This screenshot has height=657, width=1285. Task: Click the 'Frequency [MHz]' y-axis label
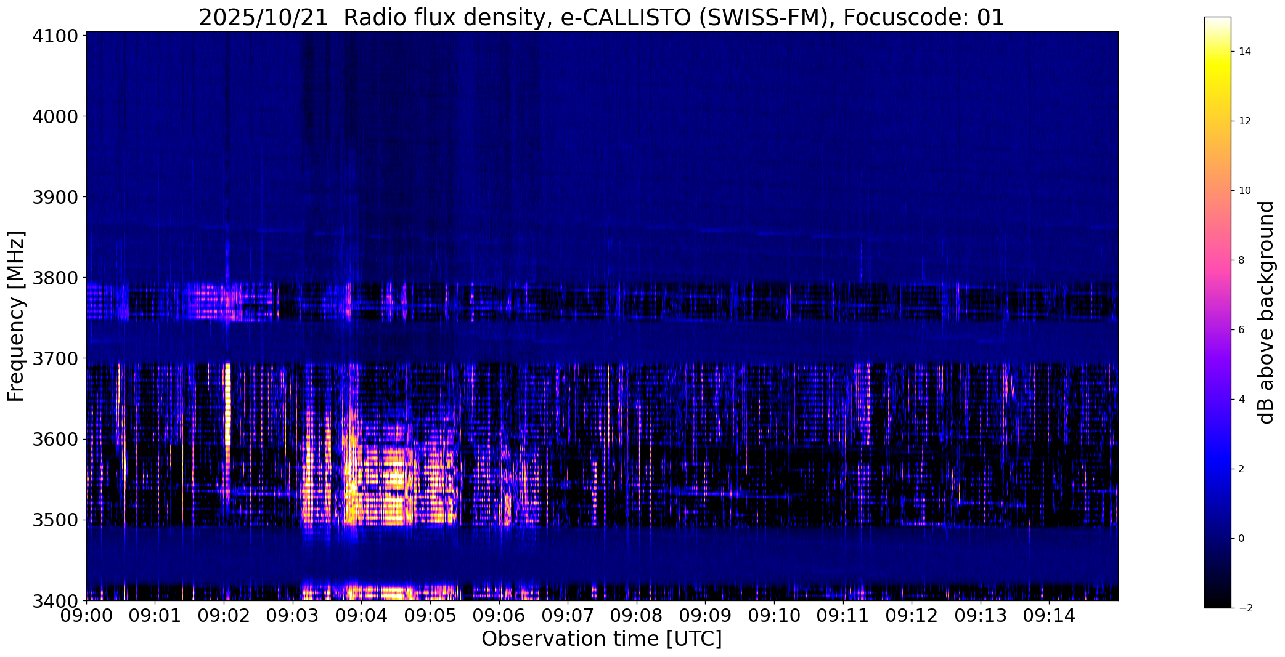click(16, 316)
